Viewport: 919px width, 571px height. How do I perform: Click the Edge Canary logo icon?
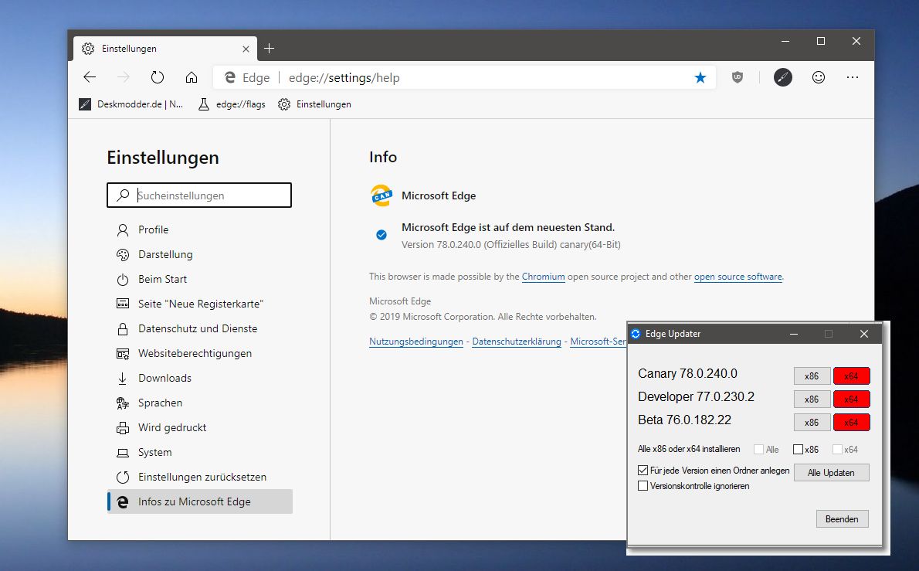pos(381,195)
